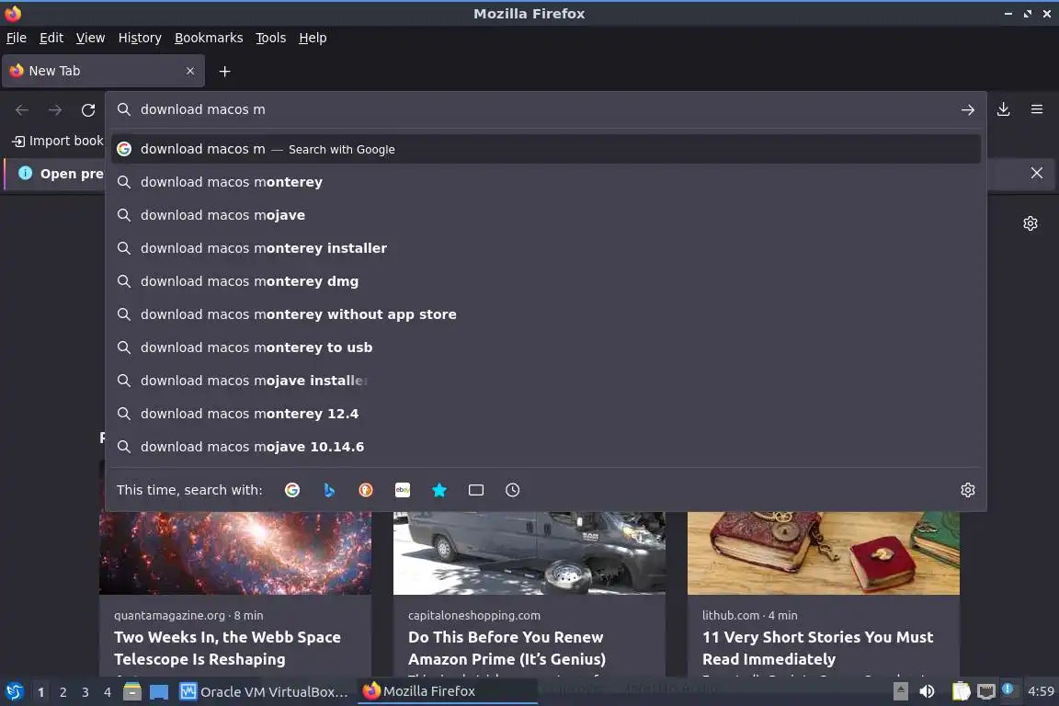The height and width of the screenshot is (706, 1059).
Task: Open 'Two Weeks In, the Webb Space' headline
Action: pos(228,648)
